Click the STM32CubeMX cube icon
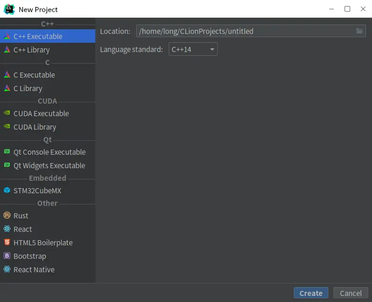 click(x=7, y=190)
